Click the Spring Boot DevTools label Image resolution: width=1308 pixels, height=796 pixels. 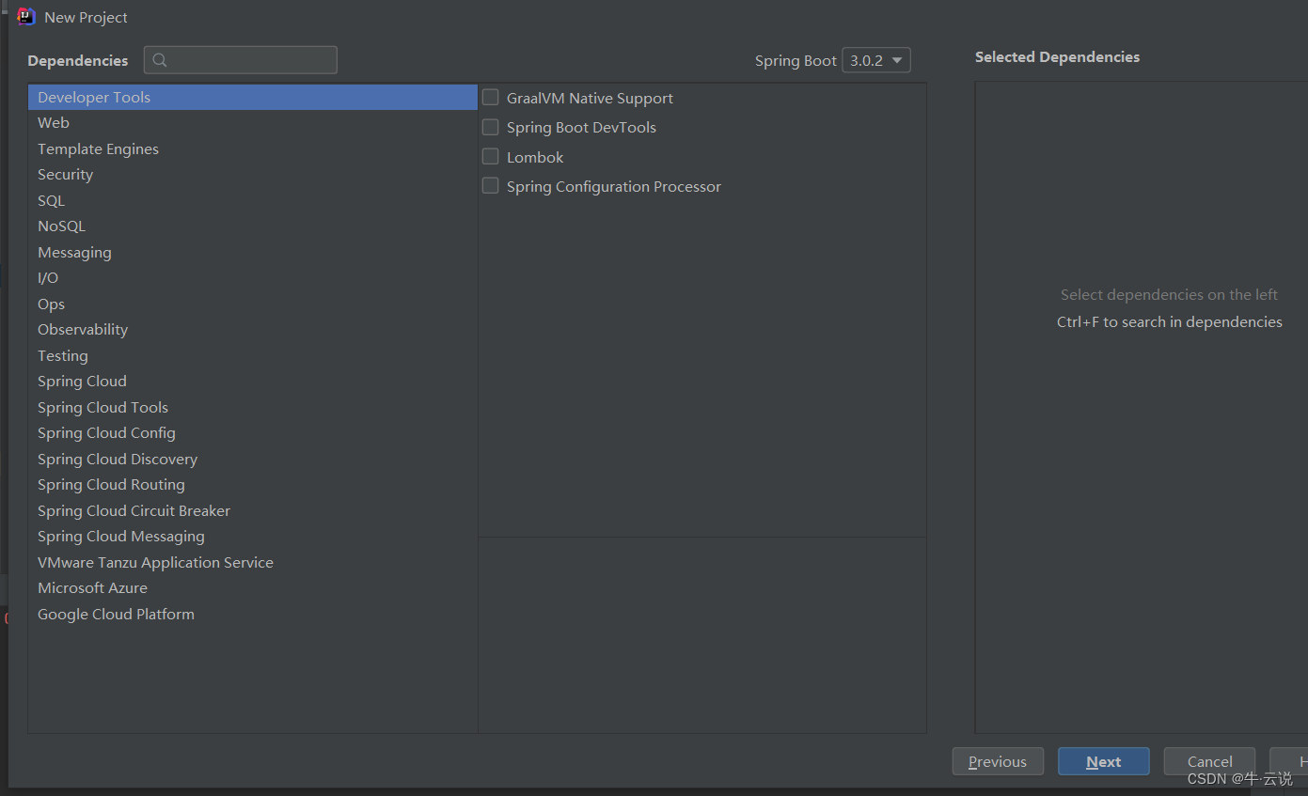click(x=581, y=127)
